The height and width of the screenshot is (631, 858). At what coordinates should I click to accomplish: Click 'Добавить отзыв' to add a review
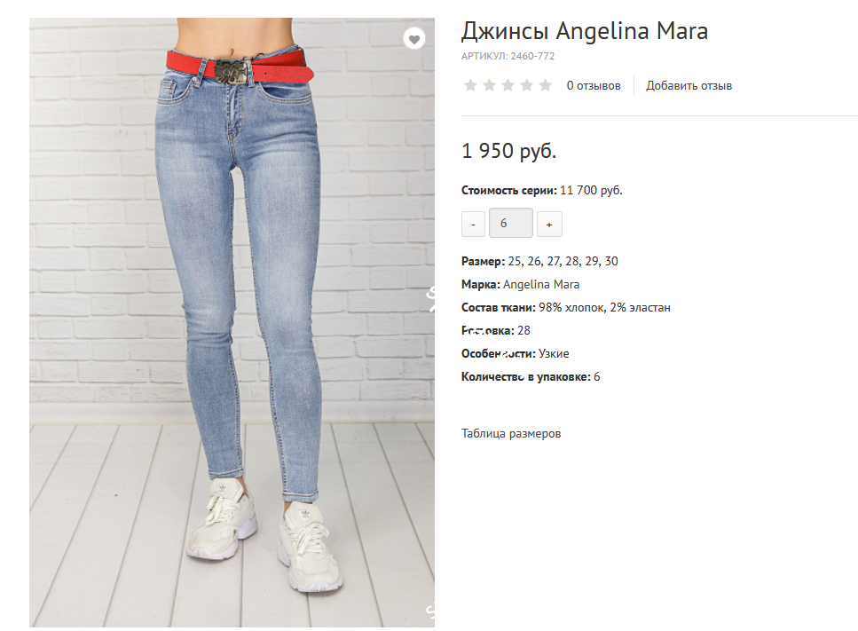point(689,85)
